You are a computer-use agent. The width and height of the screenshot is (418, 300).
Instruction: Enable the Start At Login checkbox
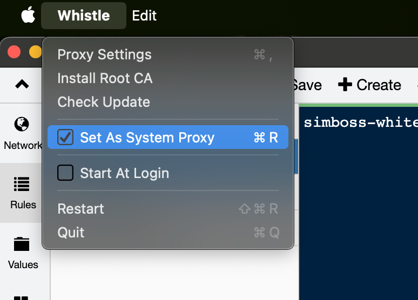click(x=65, y=173)
